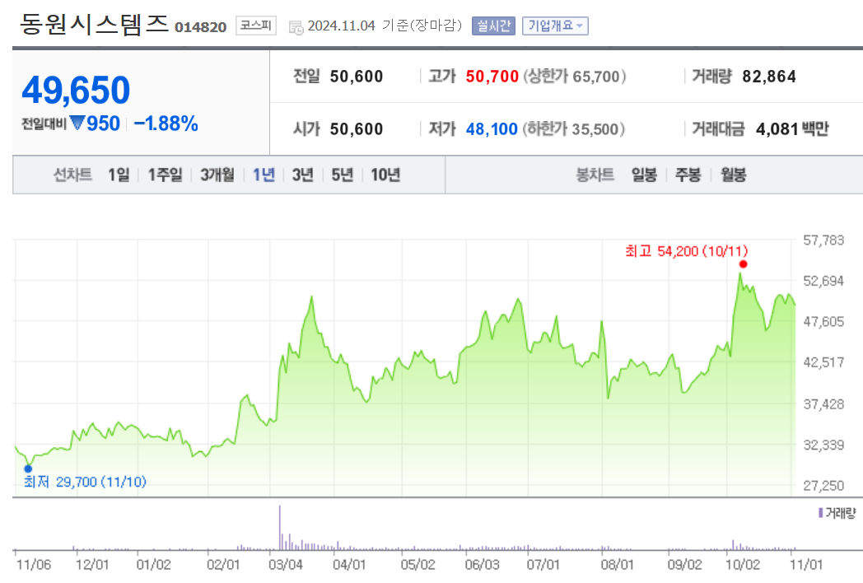Image resolution: width=863 pixels, height=583 pixels.
Task: Select the 3년 line chart period
Action: 303,175
